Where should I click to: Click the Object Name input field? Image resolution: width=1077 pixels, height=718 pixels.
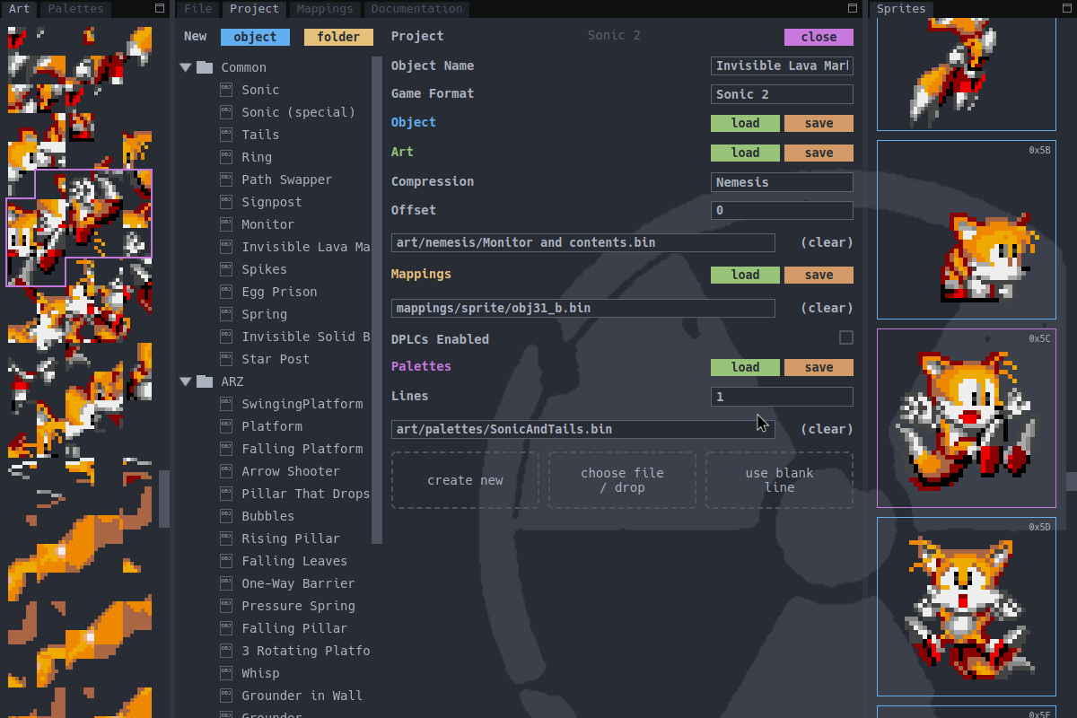[x=782, y=66]
